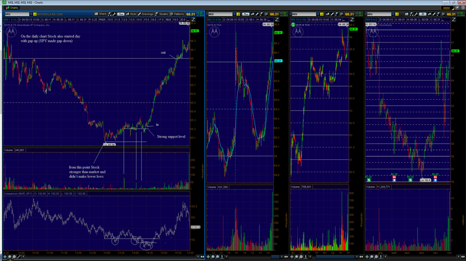
Task: Open the 5m timeframe selector
Action: coord(246,14)
